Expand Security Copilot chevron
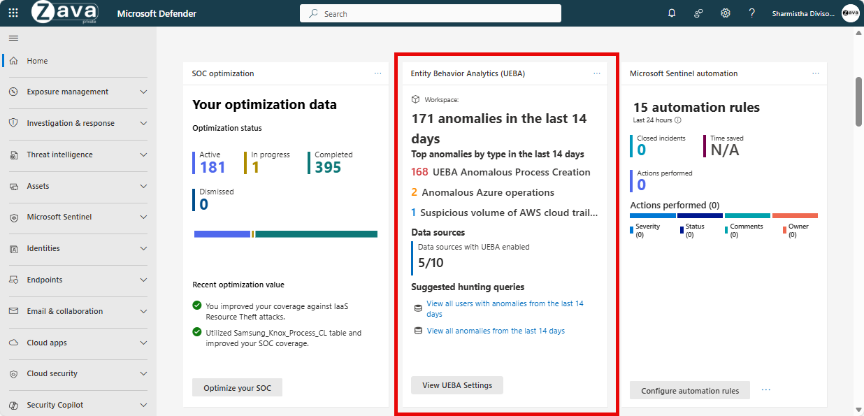Viewport: 864px width, 416px height. pyautogui.click(x=143, y=405)
